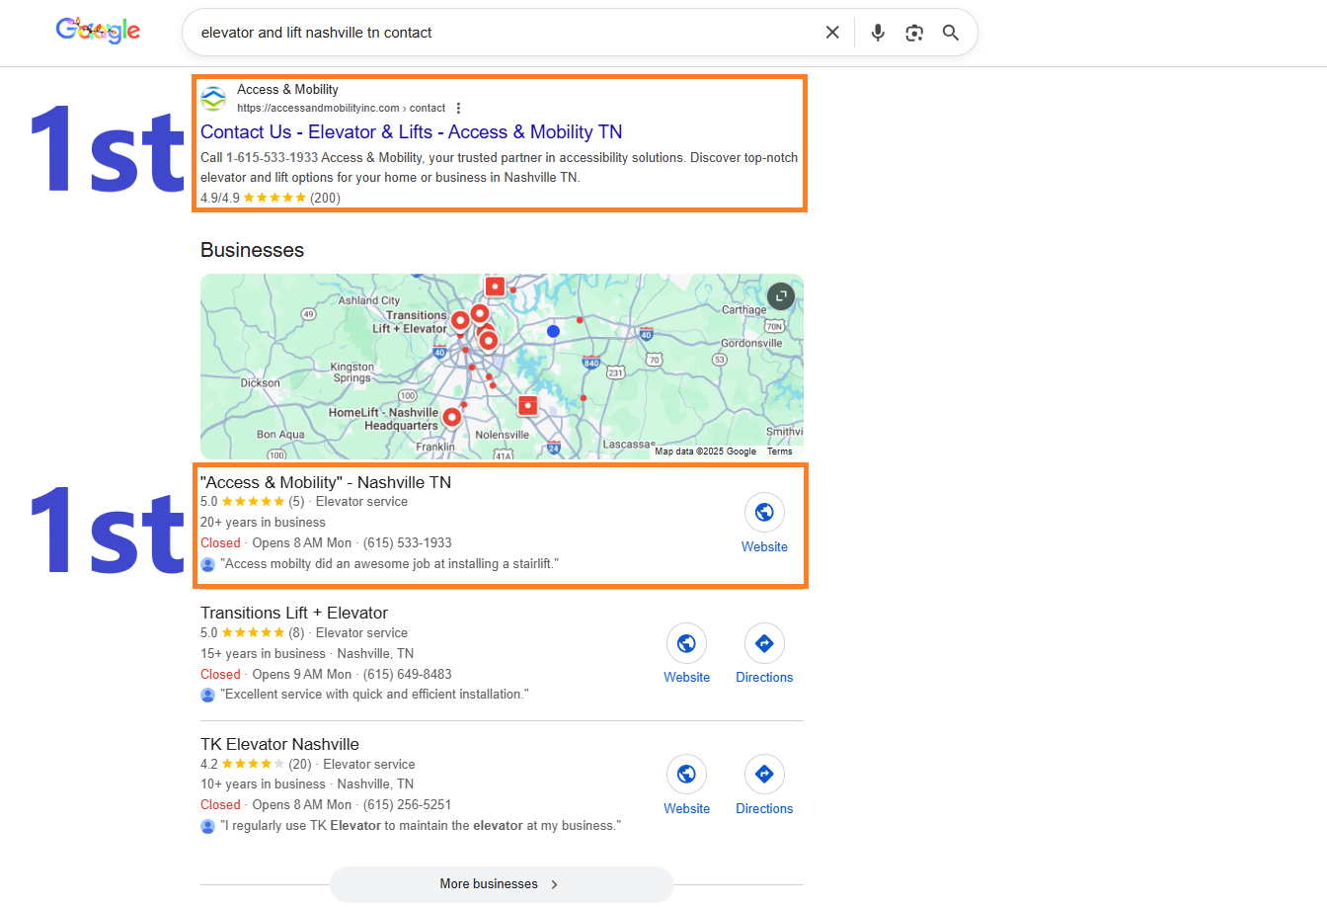Screen dimensions: 1327x907
Task: Click reviewer avatar beside stairlift review
Action: pos(207,564)
